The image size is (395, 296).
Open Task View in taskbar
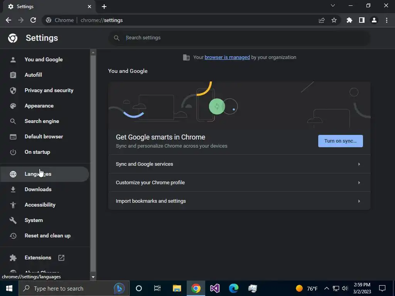157,288
